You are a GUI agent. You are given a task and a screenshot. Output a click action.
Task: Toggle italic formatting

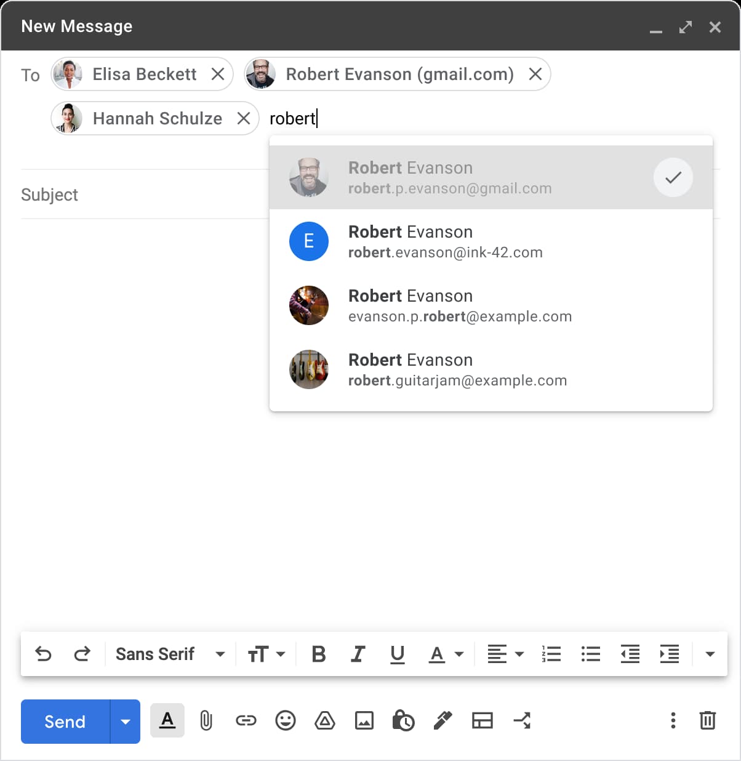click(358, 654)
